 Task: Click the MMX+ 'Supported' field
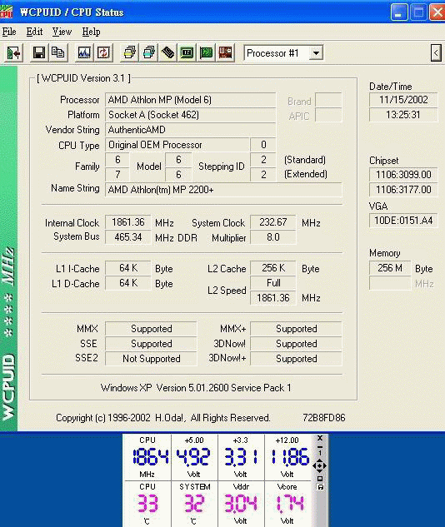(x=296, y=329)
